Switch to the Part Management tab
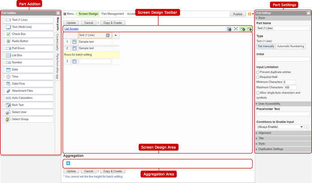The height and width of the screenshot is (183, 312). pyautogui.click(x=112, y=14)
